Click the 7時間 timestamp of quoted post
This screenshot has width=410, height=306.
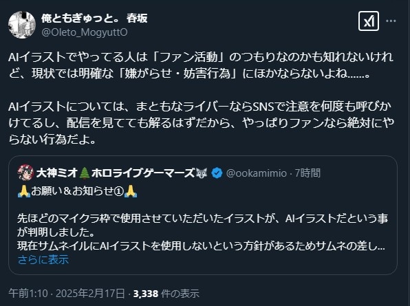(307, 173)
